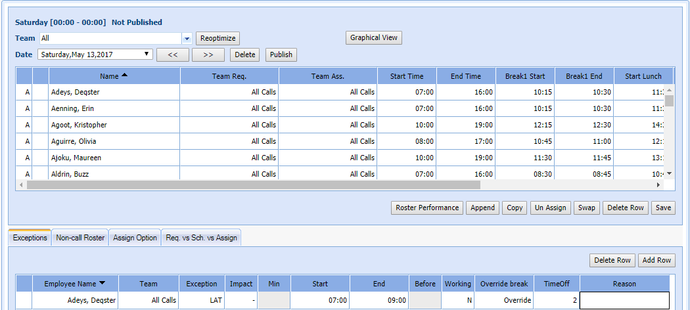Select the Req. vs Sch. vs Assign tab

point(201,238)
